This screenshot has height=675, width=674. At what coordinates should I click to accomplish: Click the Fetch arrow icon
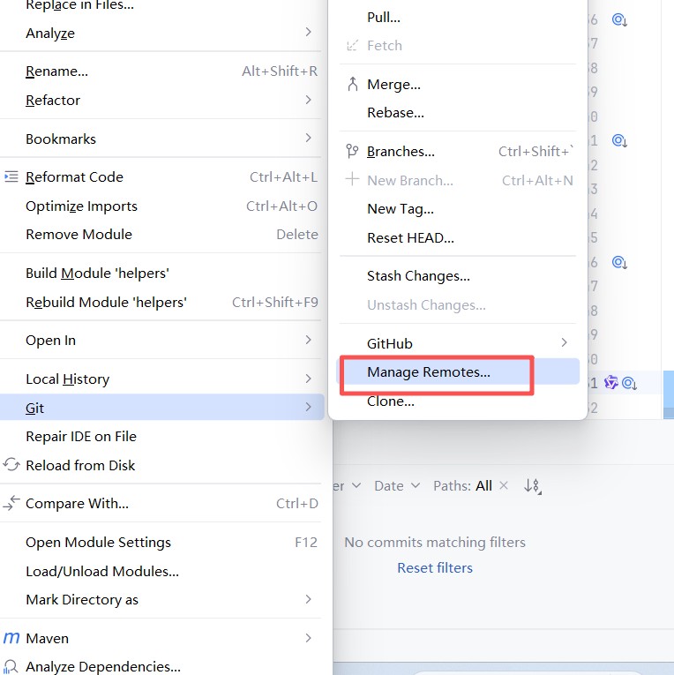coord(353,45)
